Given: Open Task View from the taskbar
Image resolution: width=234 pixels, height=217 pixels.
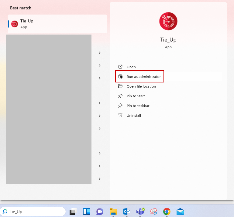Looking at the screenshot, I should 73,212.
